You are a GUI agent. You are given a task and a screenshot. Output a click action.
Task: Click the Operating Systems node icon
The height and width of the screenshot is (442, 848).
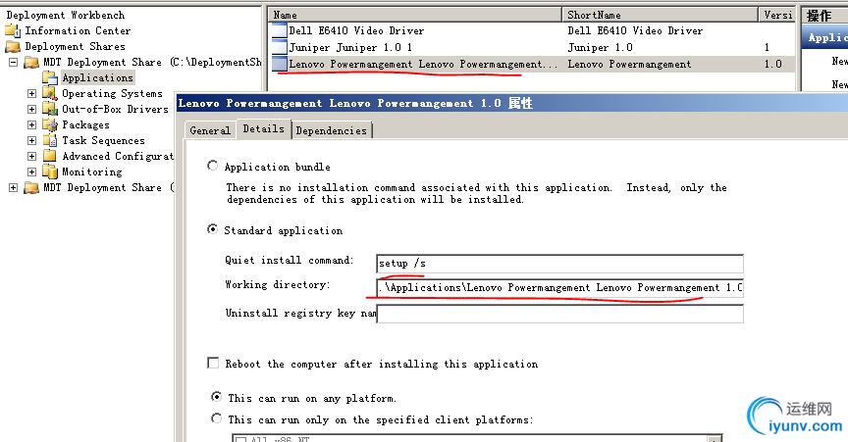point(50,93)
